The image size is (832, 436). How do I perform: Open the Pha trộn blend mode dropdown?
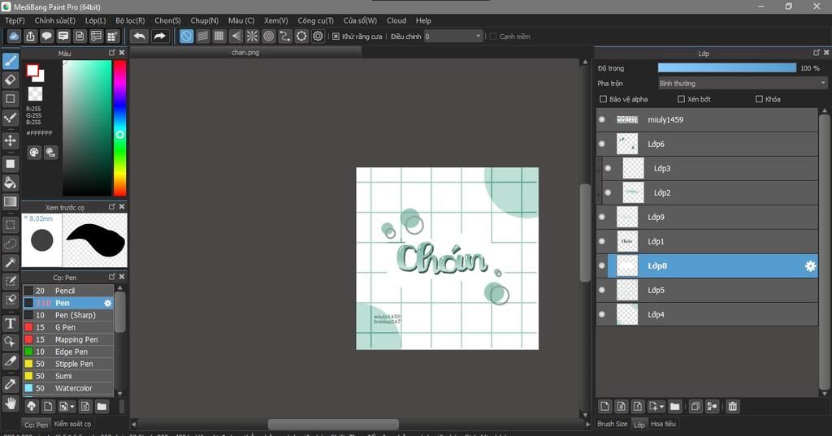pos(743,84)
